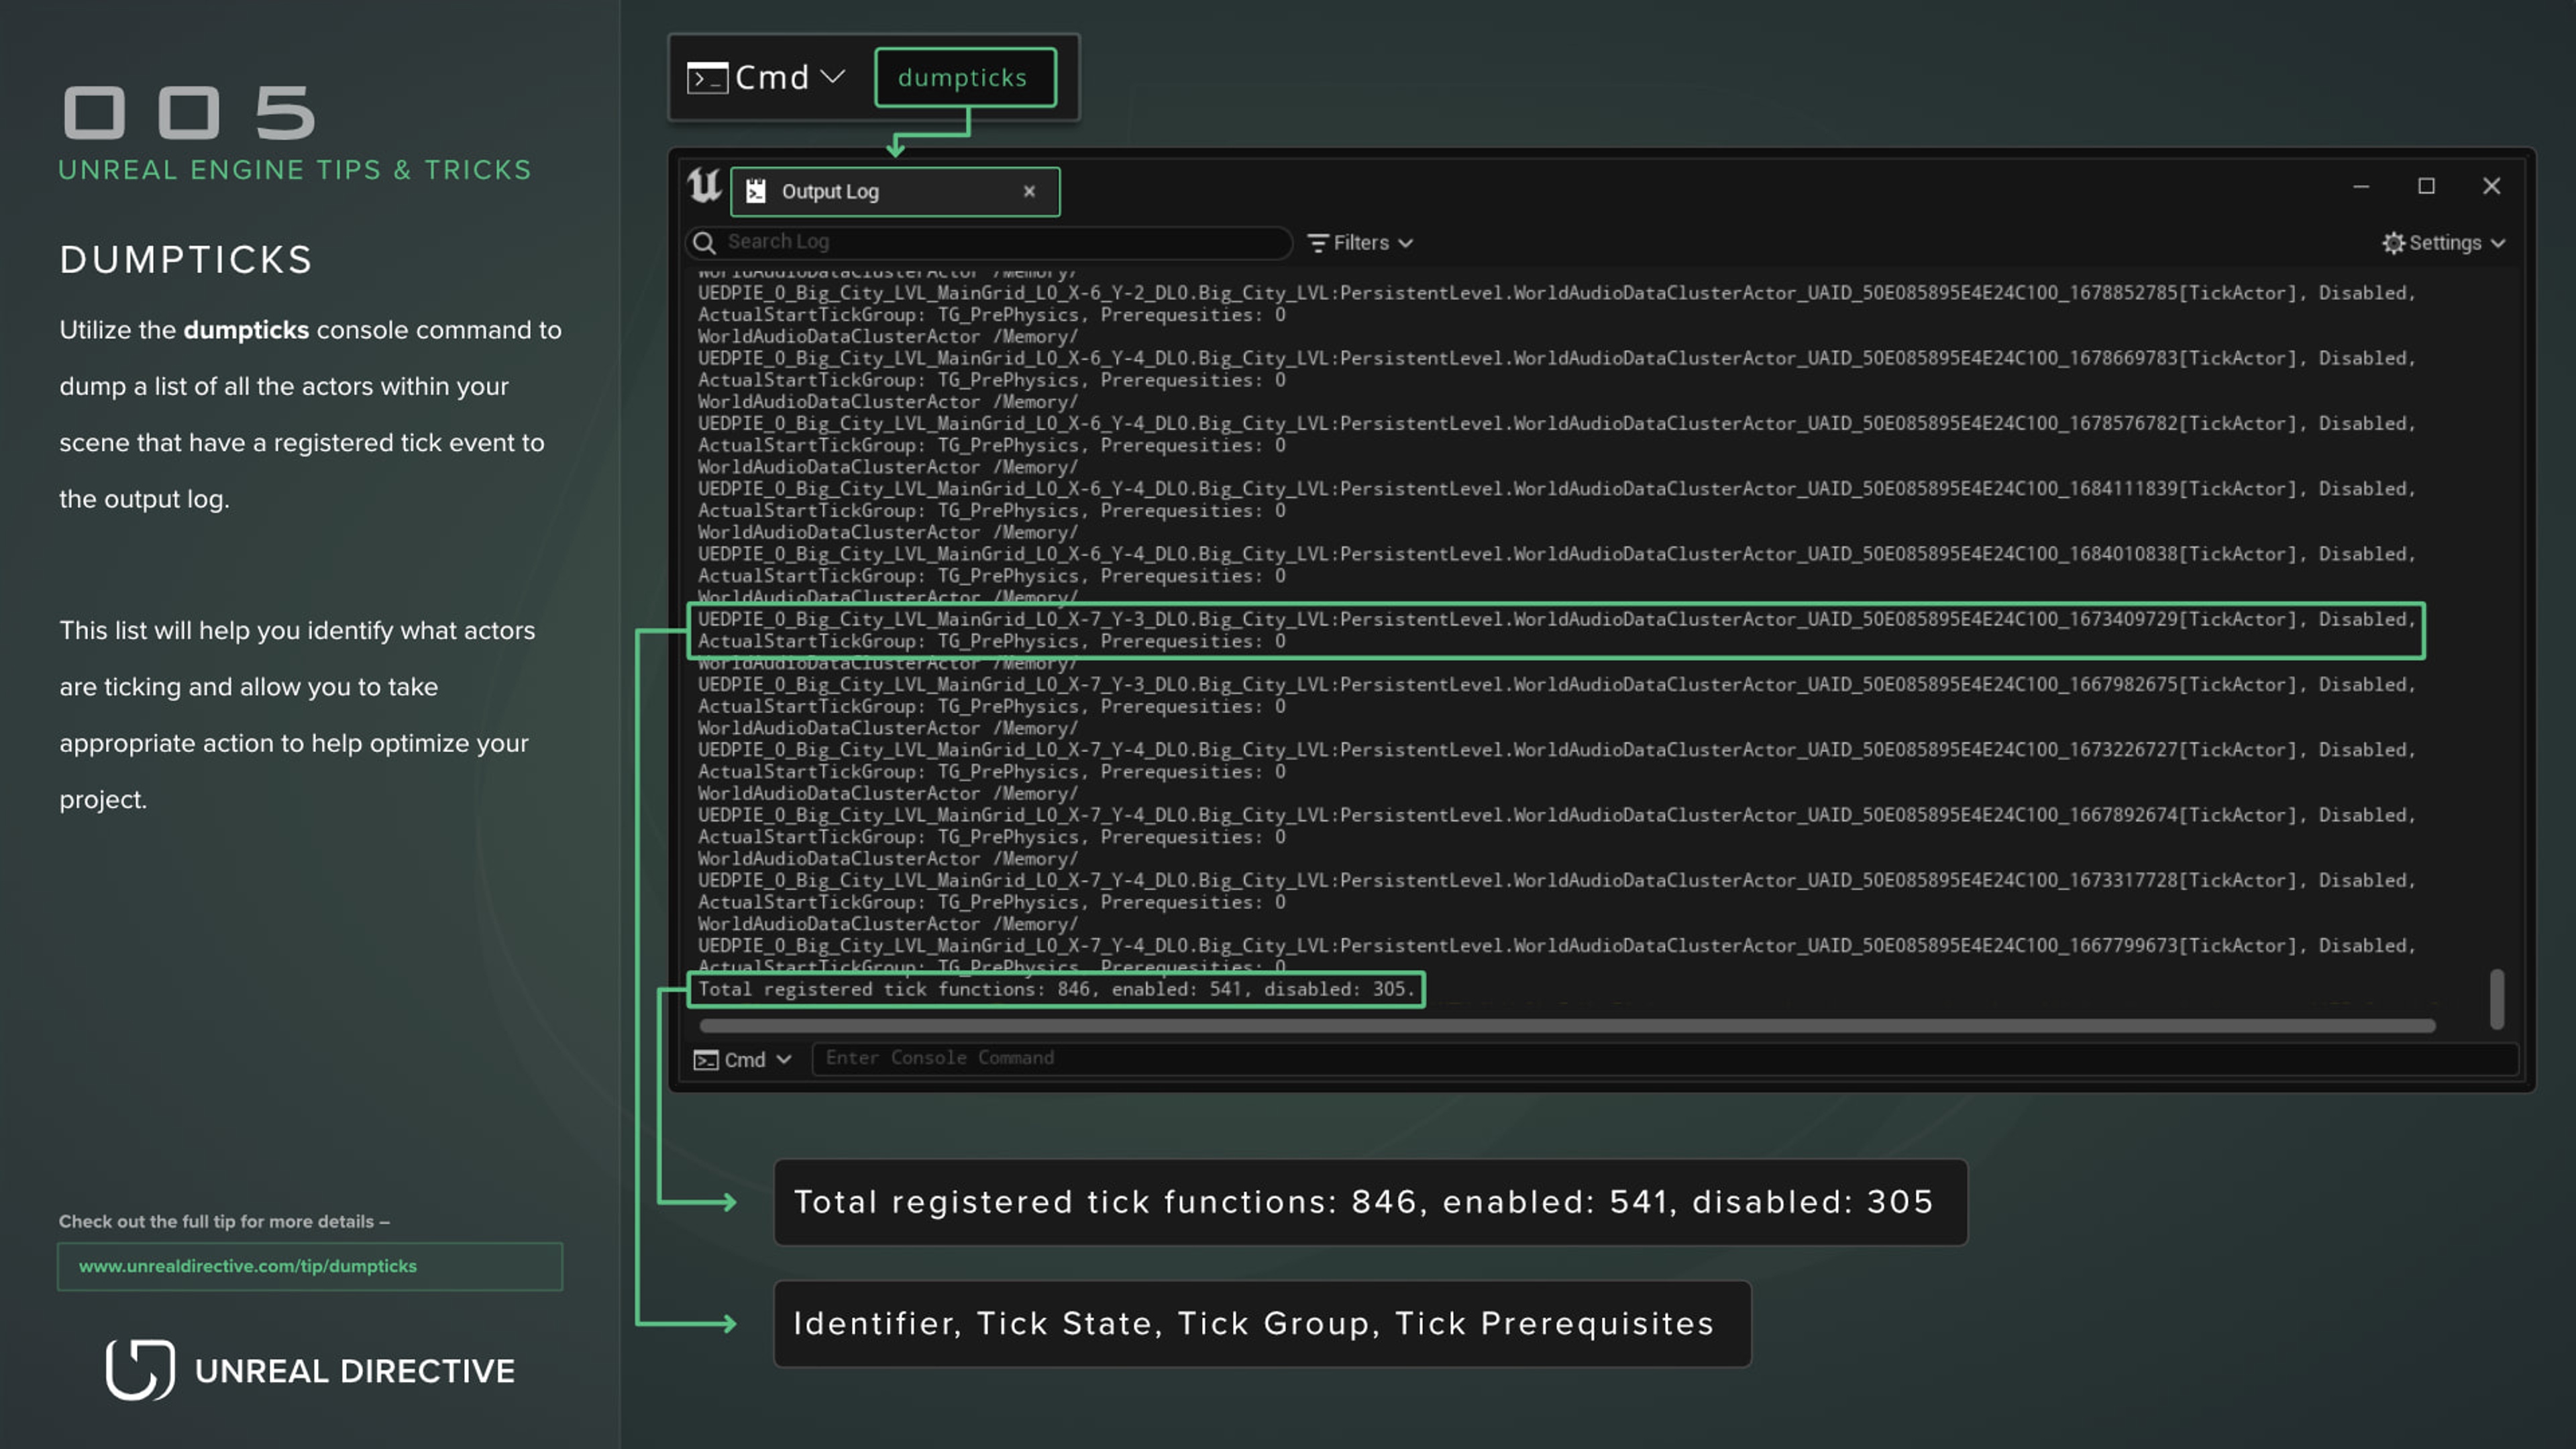This screenshot has height=1449, width=2576.
Task: Click the dumpticks command box
Action: tap(964, 78)
